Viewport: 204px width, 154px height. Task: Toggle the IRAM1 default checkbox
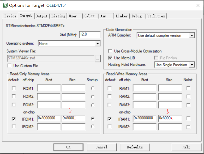click(x=110, y=119)
